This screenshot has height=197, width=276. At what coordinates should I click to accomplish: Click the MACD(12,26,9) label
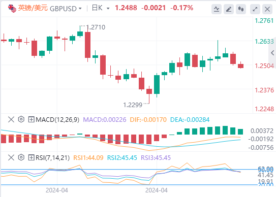click(x=57, y=120)
